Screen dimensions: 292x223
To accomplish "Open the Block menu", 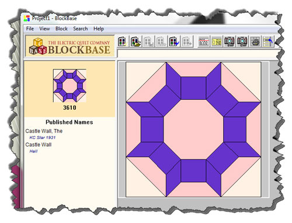I will [61, 29].
